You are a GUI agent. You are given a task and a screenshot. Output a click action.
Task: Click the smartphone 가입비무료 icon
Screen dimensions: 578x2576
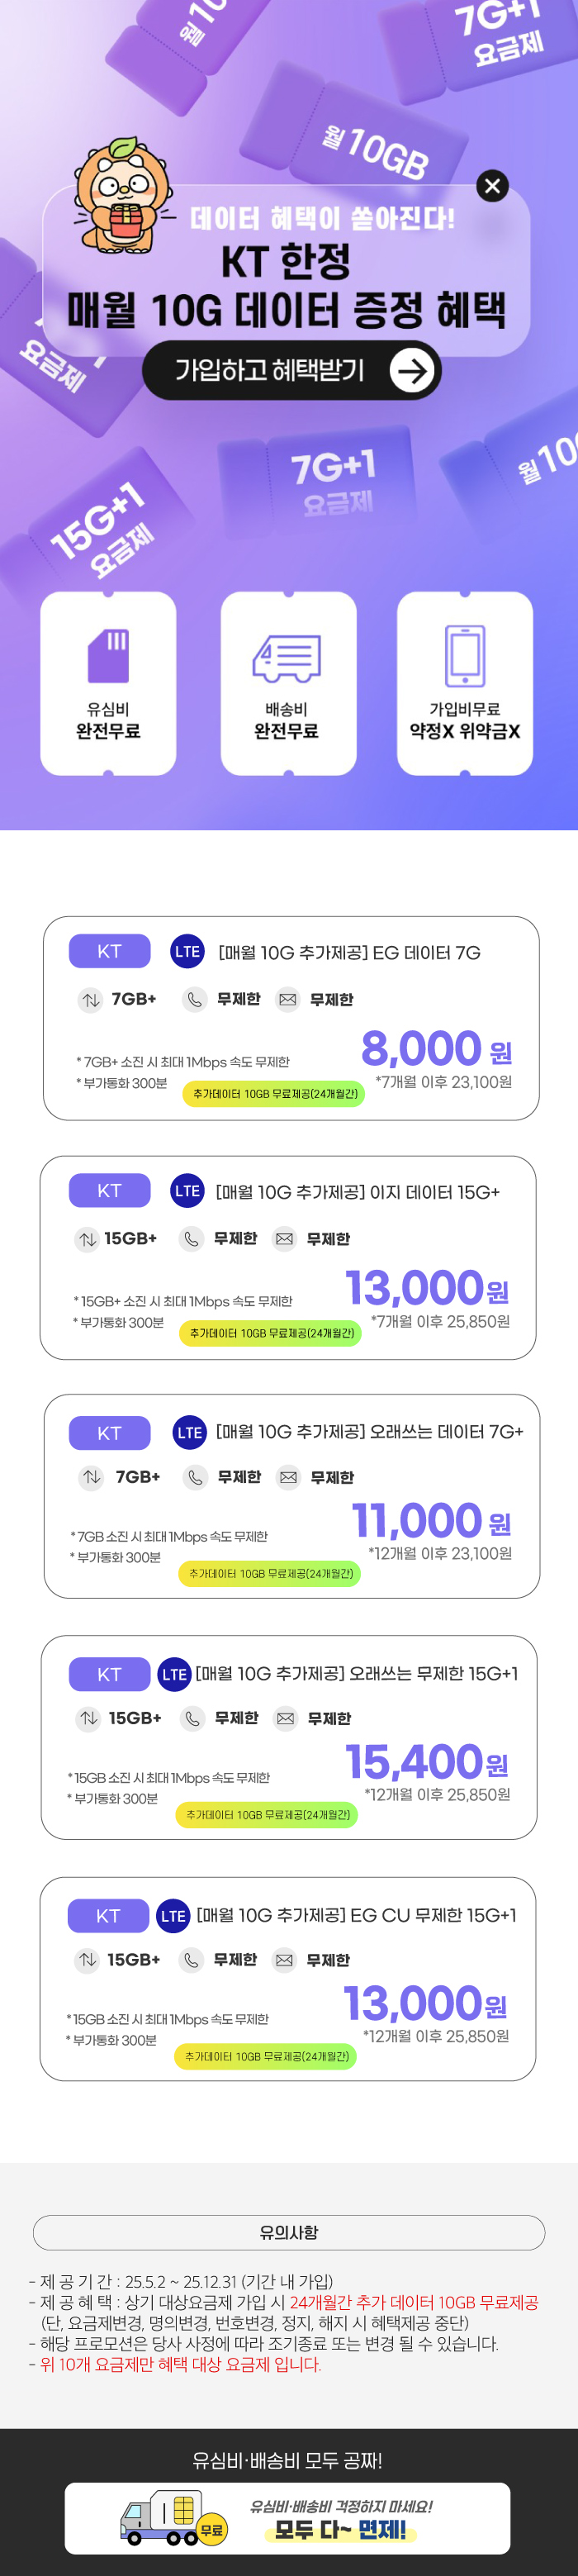[465, 656]
